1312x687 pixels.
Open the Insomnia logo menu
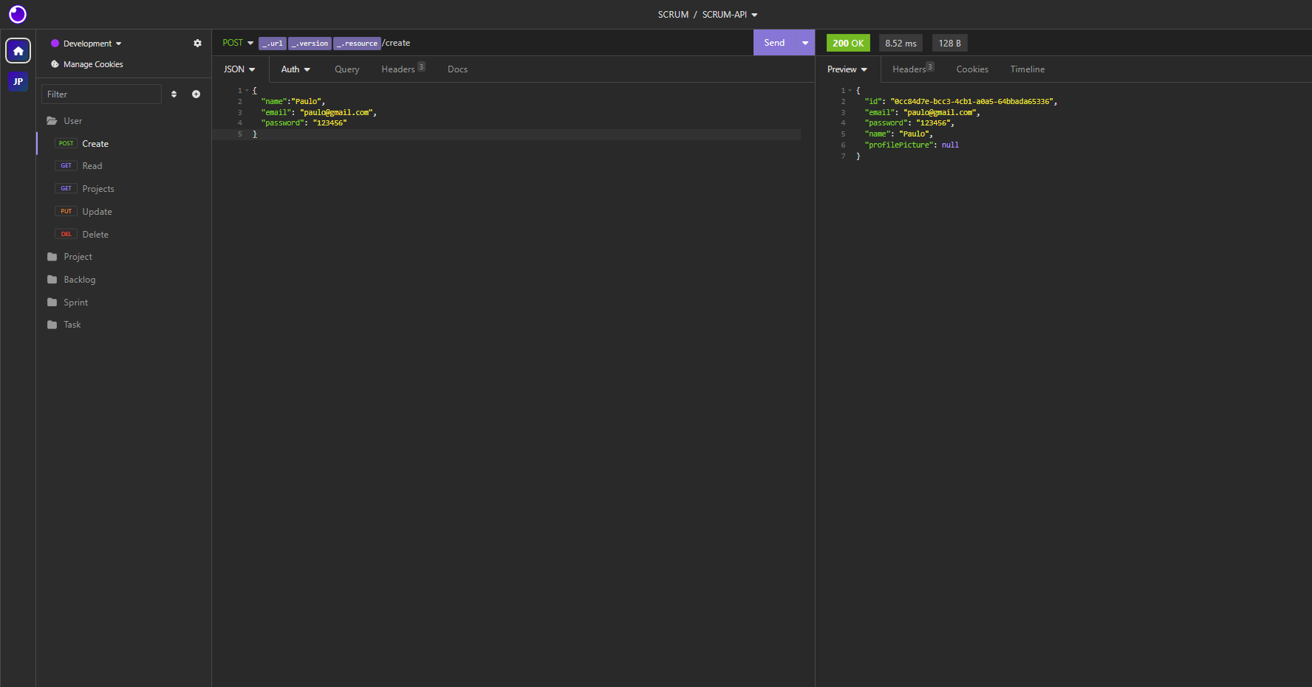(x=18, y=14)
